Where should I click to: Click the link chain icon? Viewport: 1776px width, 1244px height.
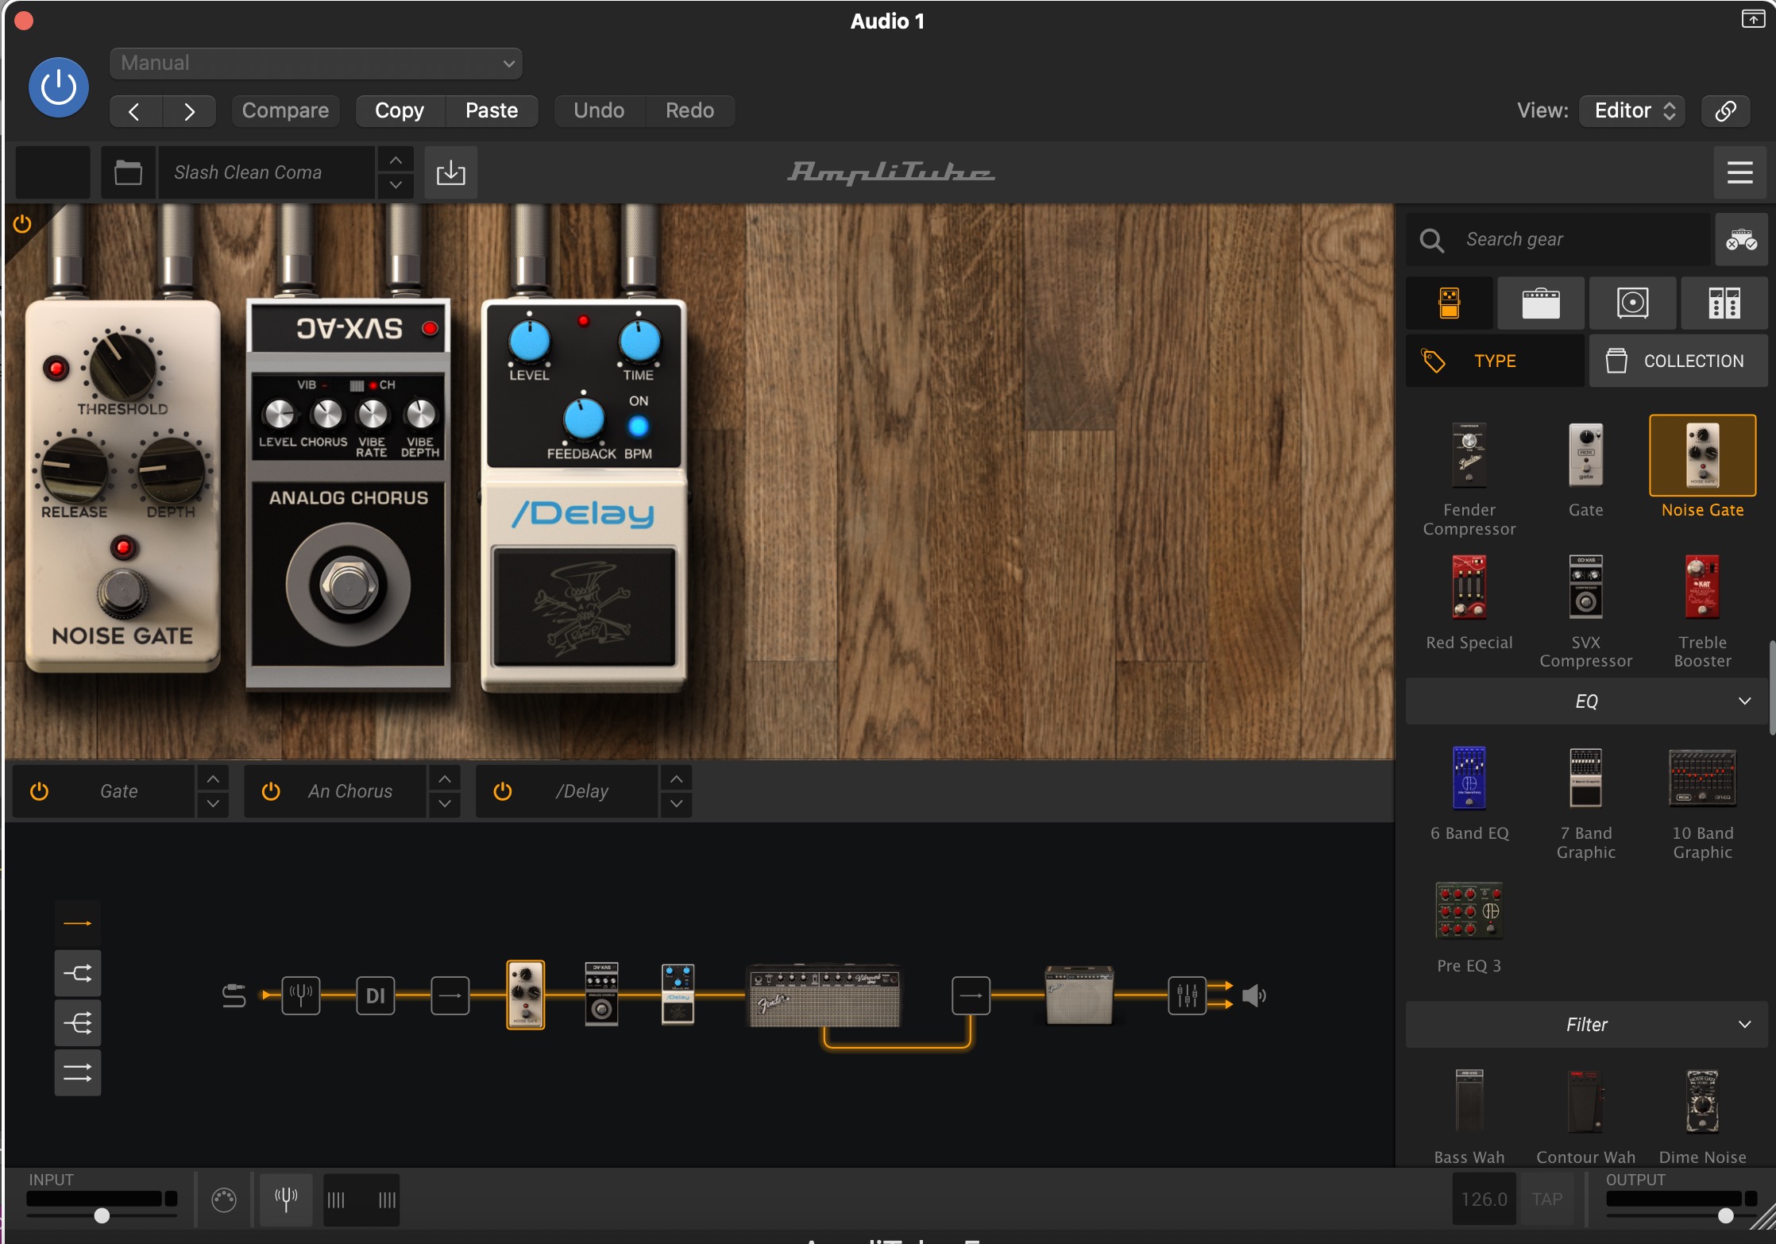click(1725, 110)
